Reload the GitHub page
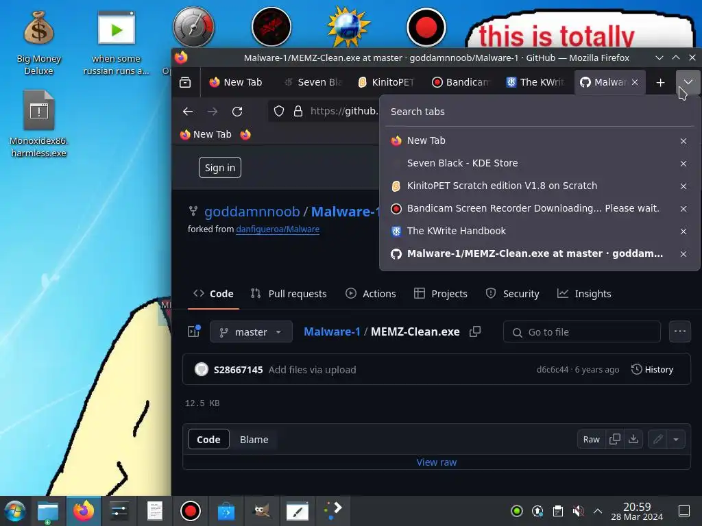Viewport: 702px width, 526px height. 237,112
